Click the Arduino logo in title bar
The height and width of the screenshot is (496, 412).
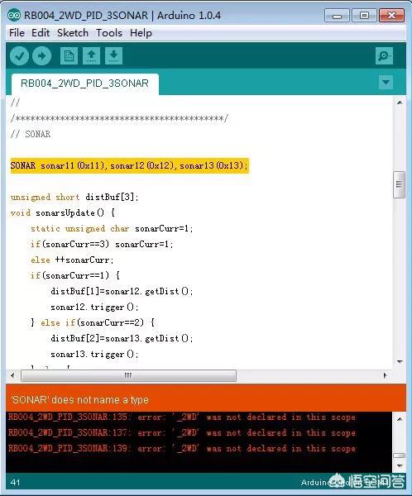[14, 15]
